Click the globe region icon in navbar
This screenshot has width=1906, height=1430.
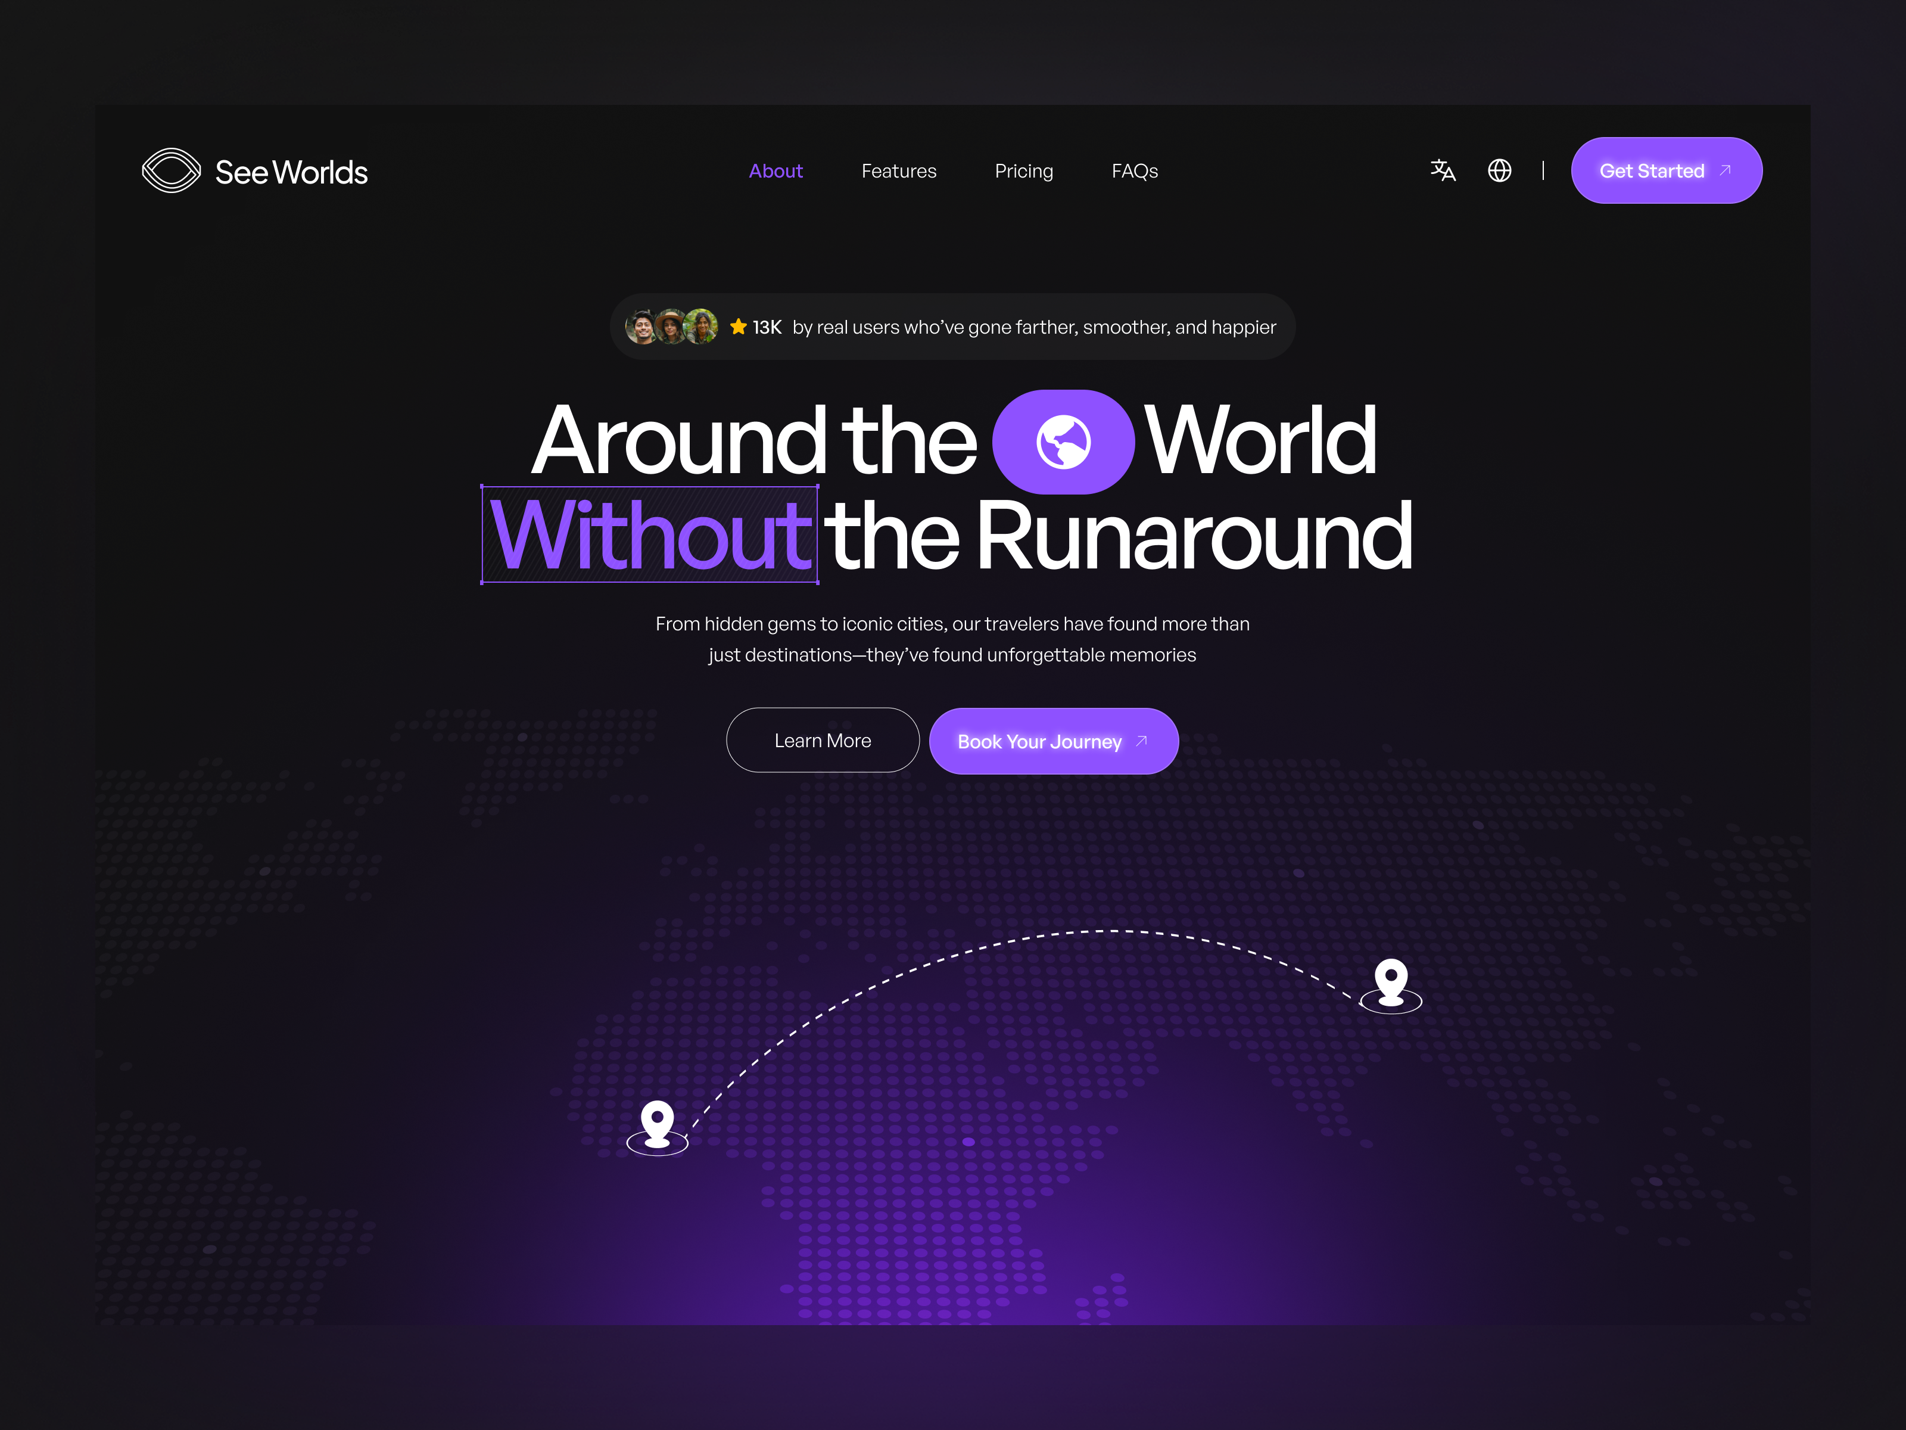pyautogui.click(x=1499, y=170)
